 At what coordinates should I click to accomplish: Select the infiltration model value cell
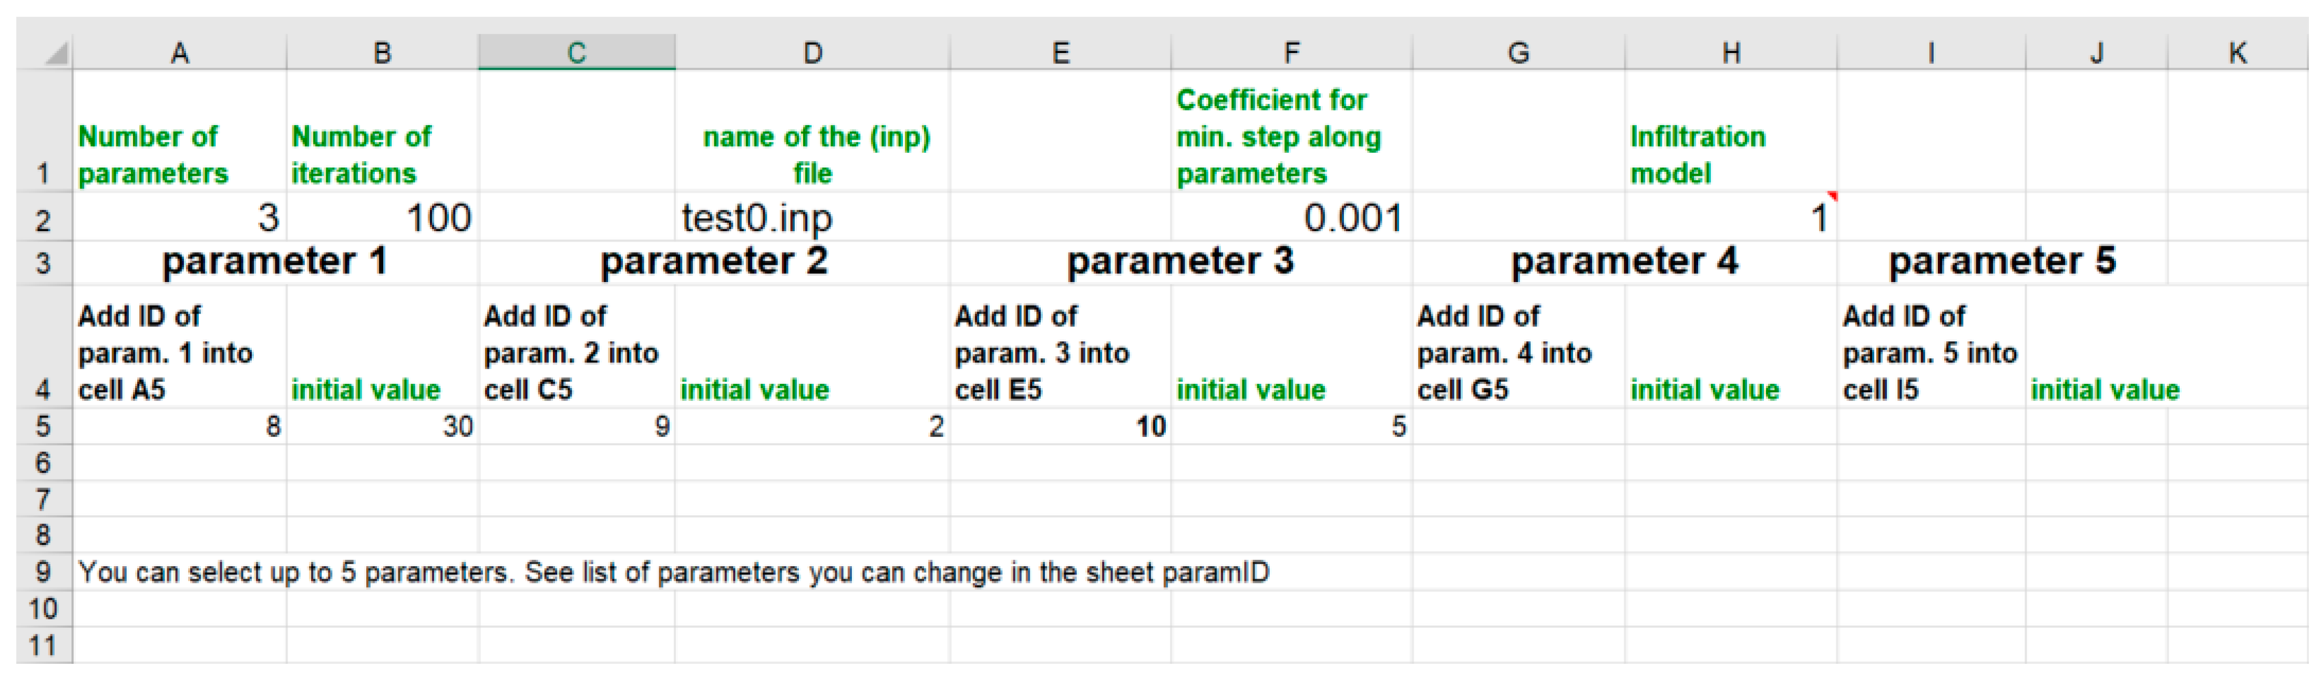point(1730,218)
